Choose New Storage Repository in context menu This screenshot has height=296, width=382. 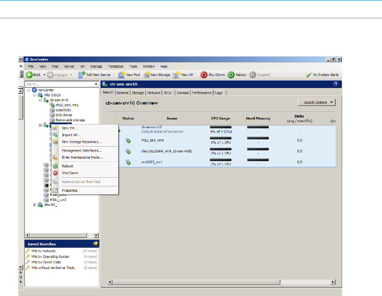pos(82,142)
